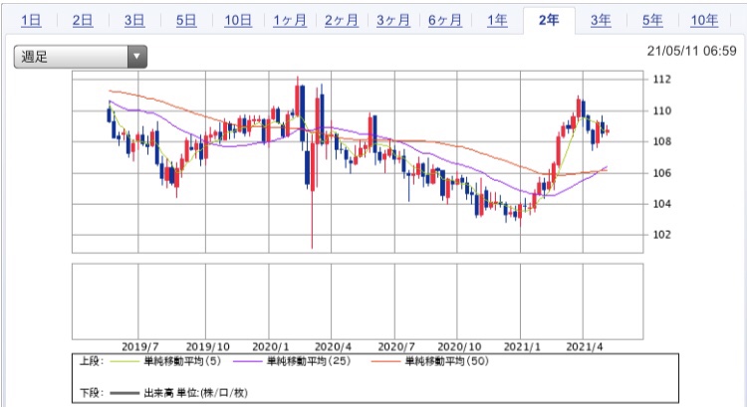Open the 3ヶ月 range tab
The image size is (747, 407).
pyautogui.click(x=393, y=20)
